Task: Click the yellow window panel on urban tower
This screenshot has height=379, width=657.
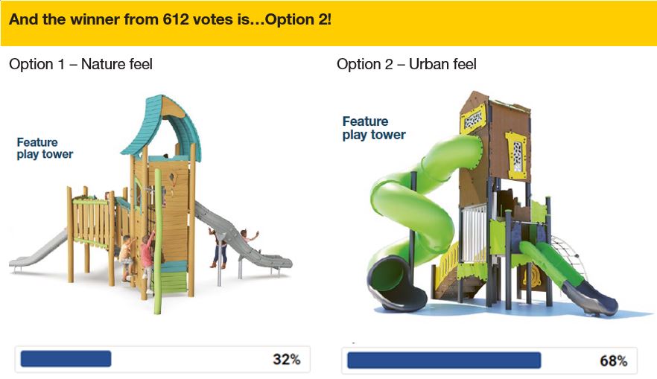Action: (515, 155)
